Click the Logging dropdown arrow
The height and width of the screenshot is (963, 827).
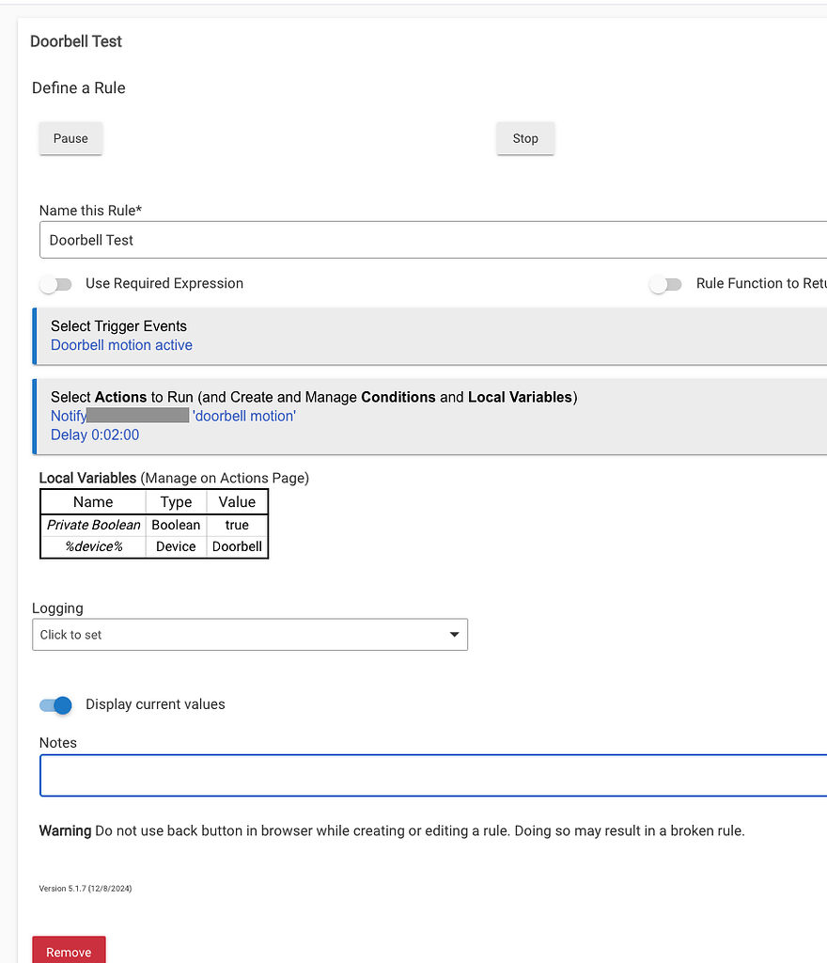454,634
